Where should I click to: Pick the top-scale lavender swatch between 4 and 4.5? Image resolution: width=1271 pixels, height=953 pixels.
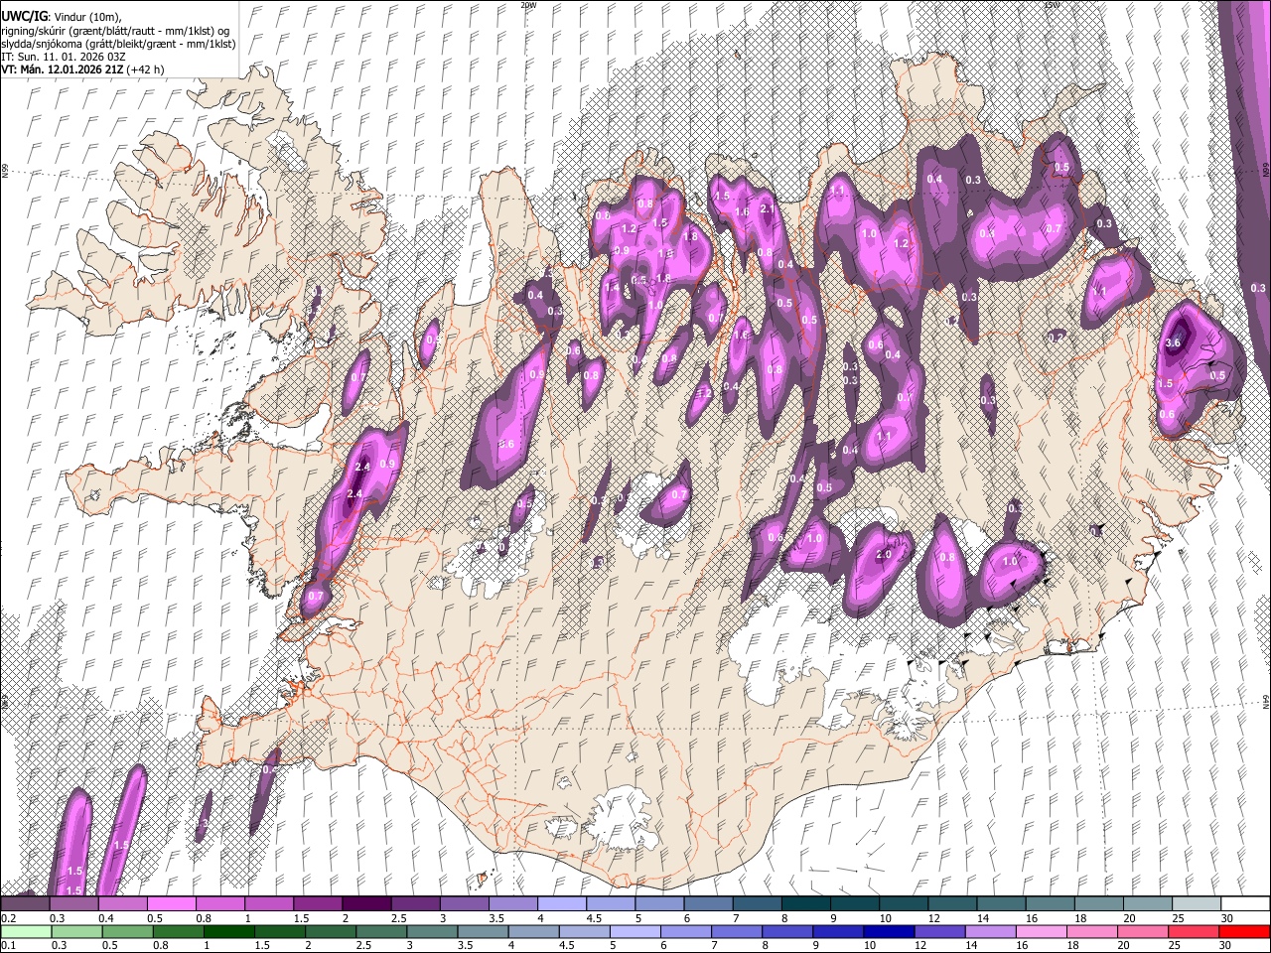(562, 904)
